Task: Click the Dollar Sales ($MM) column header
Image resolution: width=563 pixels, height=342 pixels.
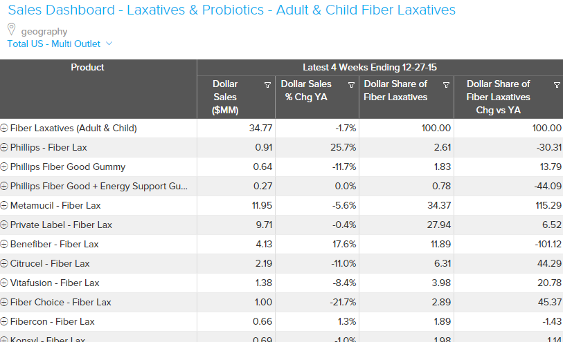Action: coord(225,97)
